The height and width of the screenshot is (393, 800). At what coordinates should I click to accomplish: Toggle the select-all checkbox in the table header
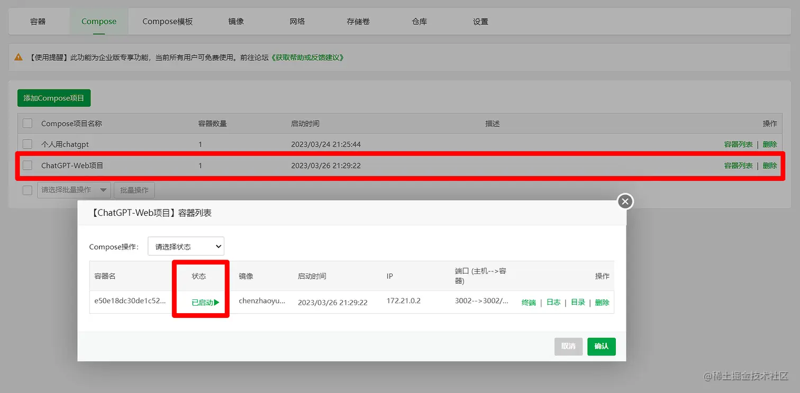click(28, 123)
